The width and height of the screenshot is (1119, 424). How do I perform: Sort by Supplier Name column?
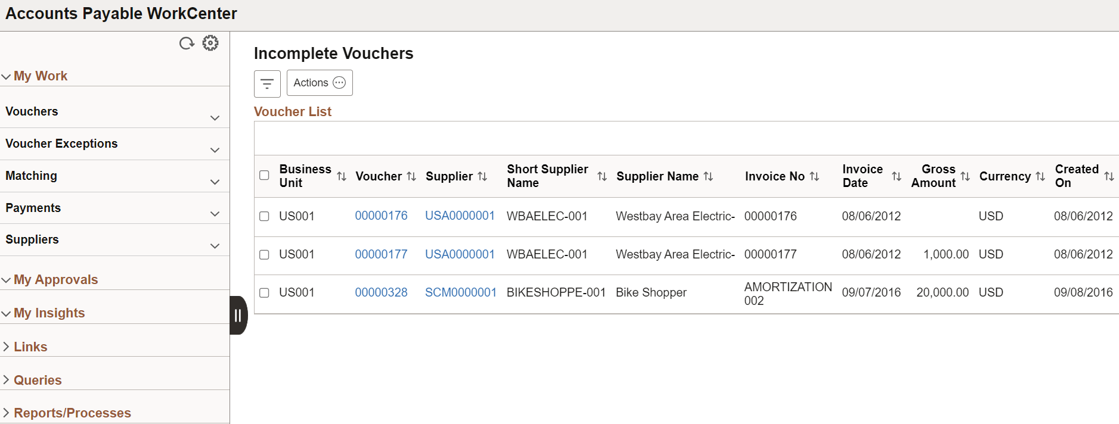click(x=708, y=176)
